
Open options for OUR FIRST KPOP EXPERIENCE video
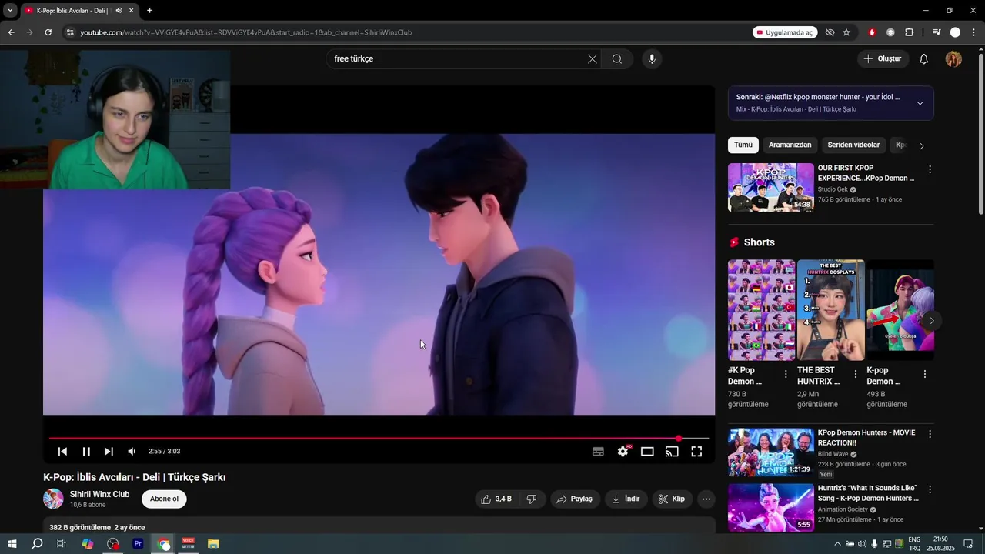point(930,169)
